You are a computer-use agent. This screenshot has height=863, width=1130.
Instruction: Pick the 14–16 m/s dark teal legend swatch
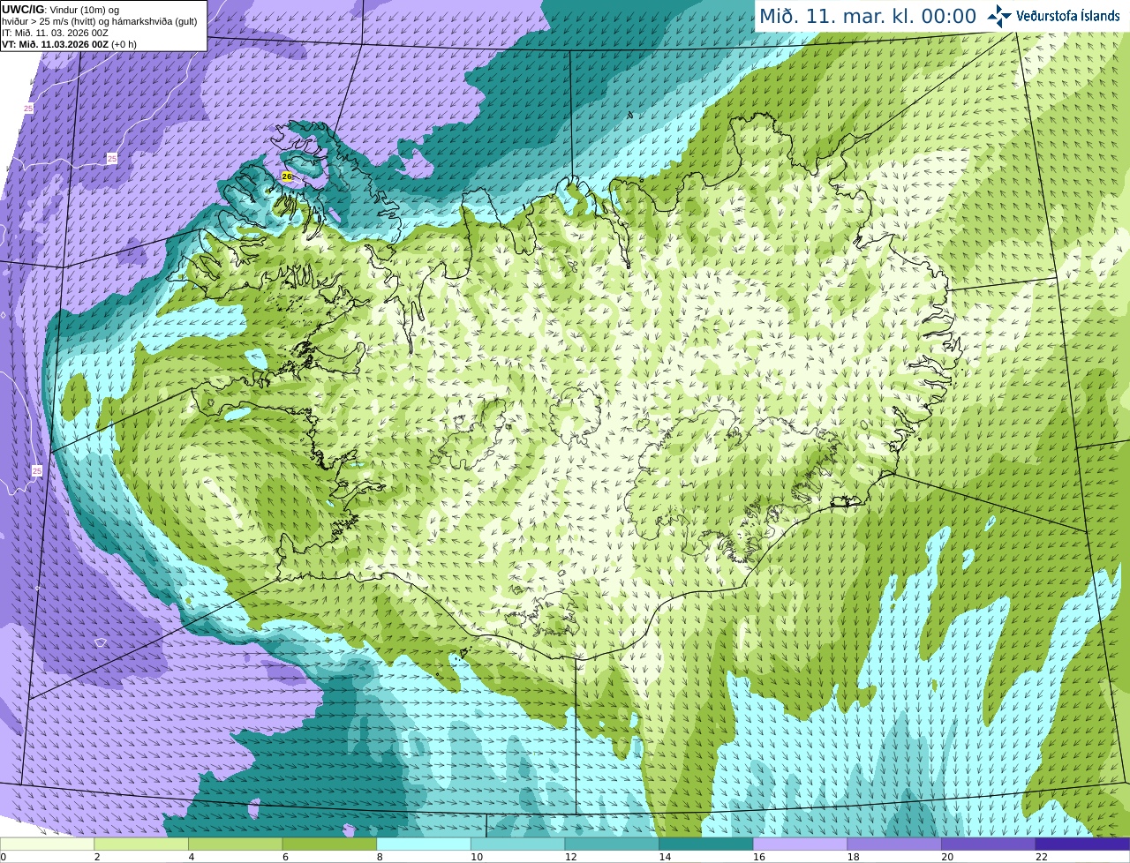click(706, 844)
